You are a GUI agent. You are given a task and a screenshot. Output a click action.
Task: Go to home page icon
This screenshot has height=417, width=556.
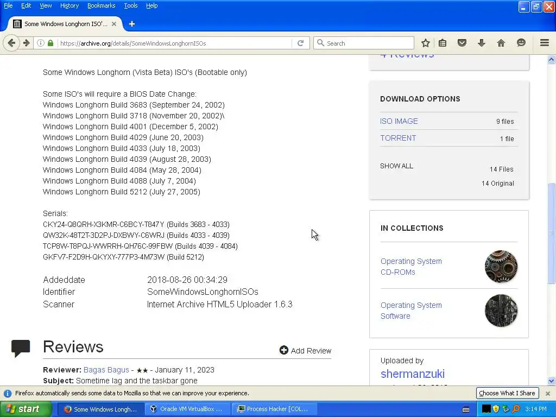click(x=501, y=43)
